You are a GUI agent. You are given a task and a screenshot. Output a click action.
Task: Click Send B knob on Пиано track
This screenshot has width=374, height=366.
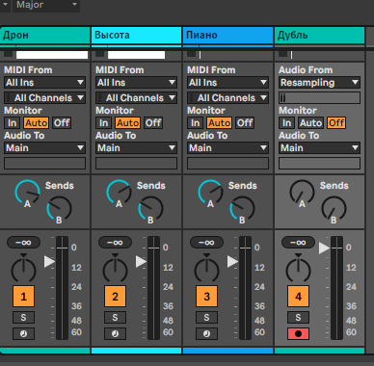click(242, 208)
